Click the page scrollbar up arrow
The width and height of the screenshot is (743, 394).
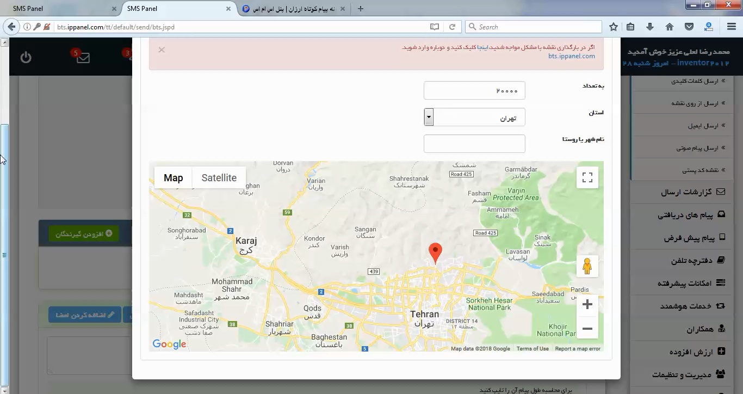pos(4,42)
